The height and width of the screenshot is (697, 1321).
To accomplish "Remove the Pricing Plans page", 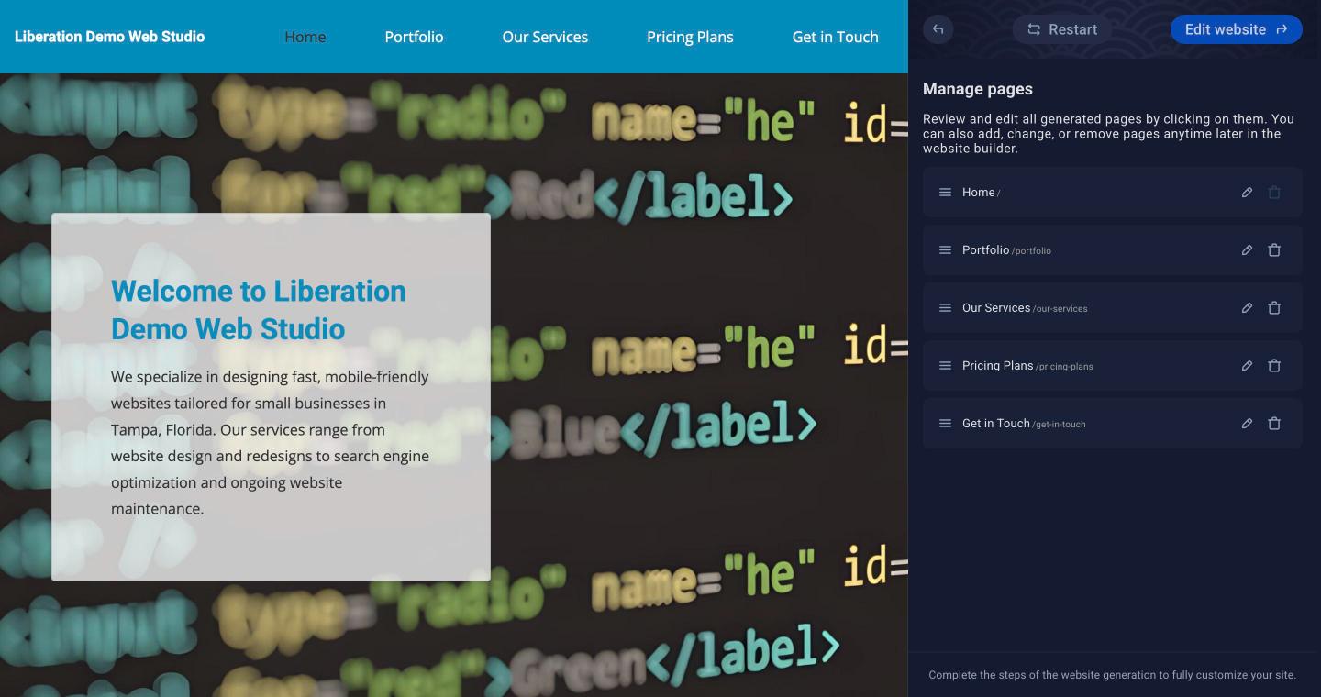I will pyautogui.click(x=1274, y=366).
